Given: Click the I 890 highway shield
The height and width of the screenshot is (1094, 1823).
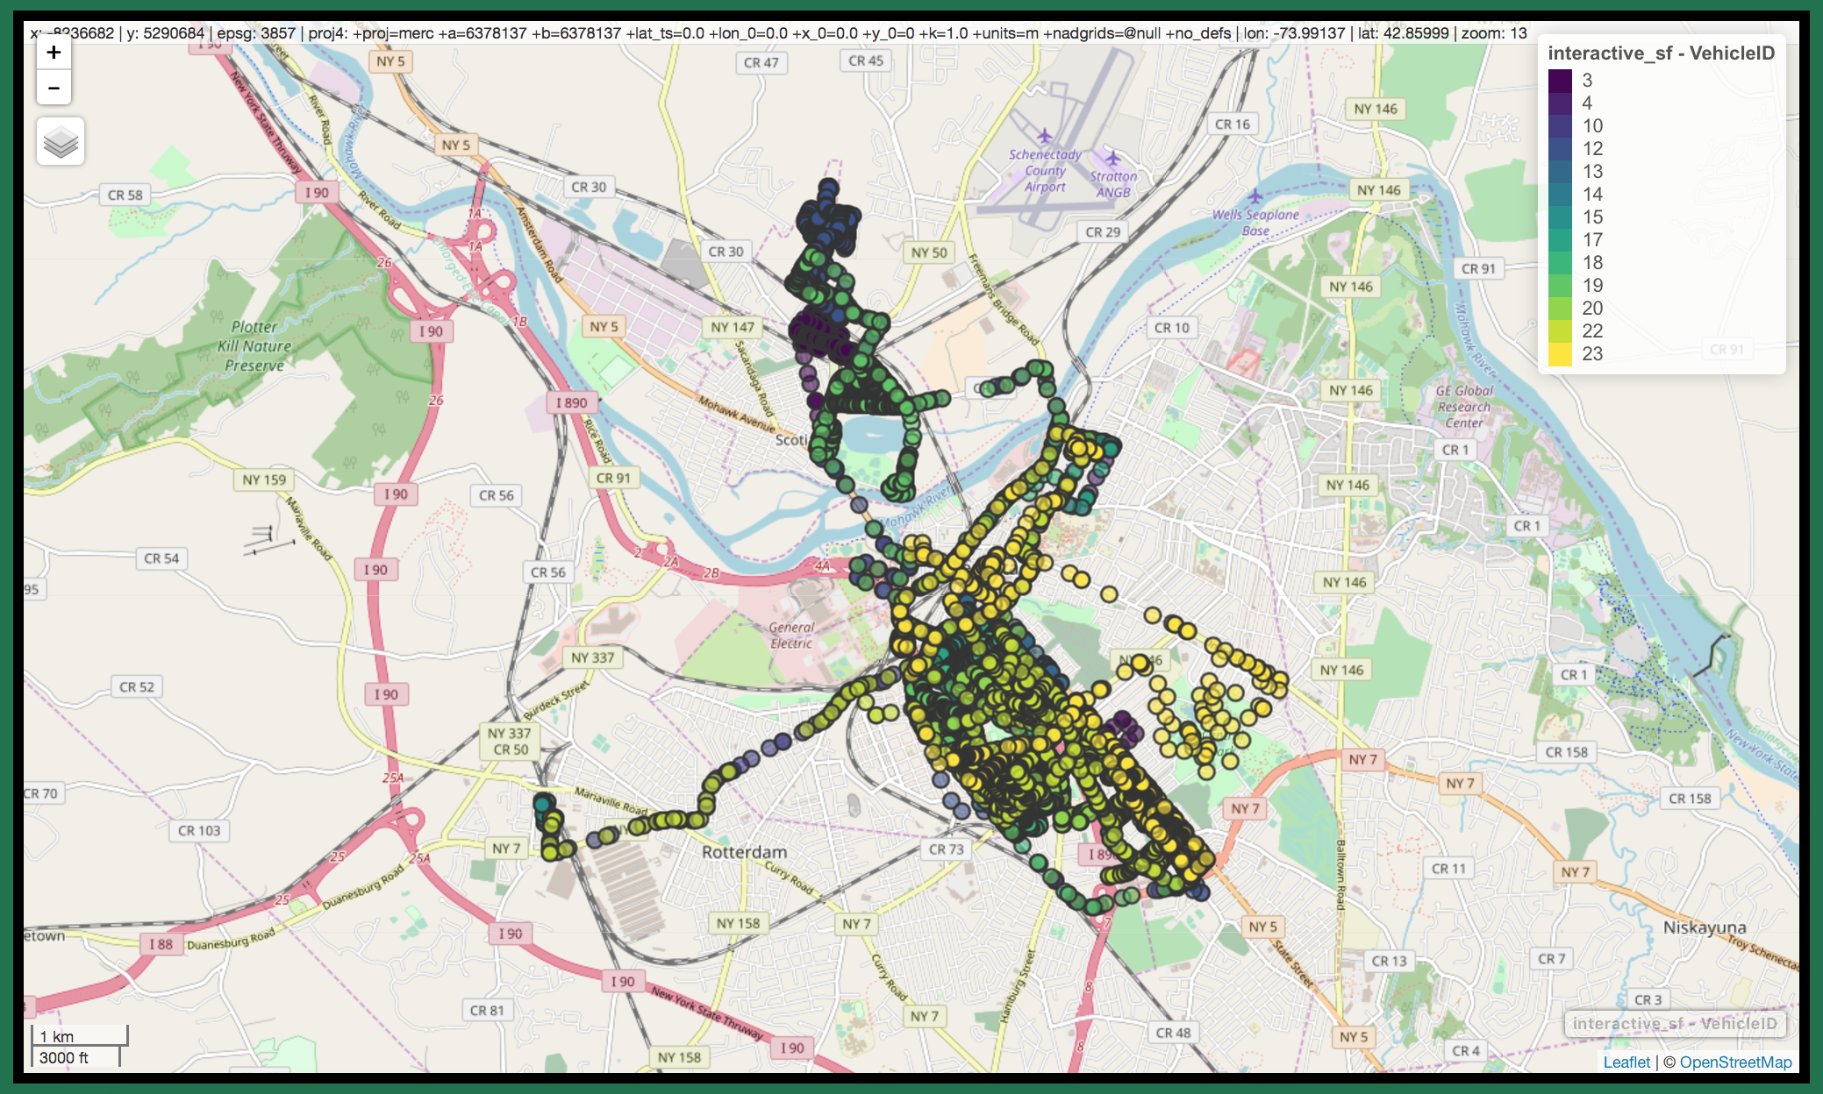Looking at the screenshot, I should [572, 402].
